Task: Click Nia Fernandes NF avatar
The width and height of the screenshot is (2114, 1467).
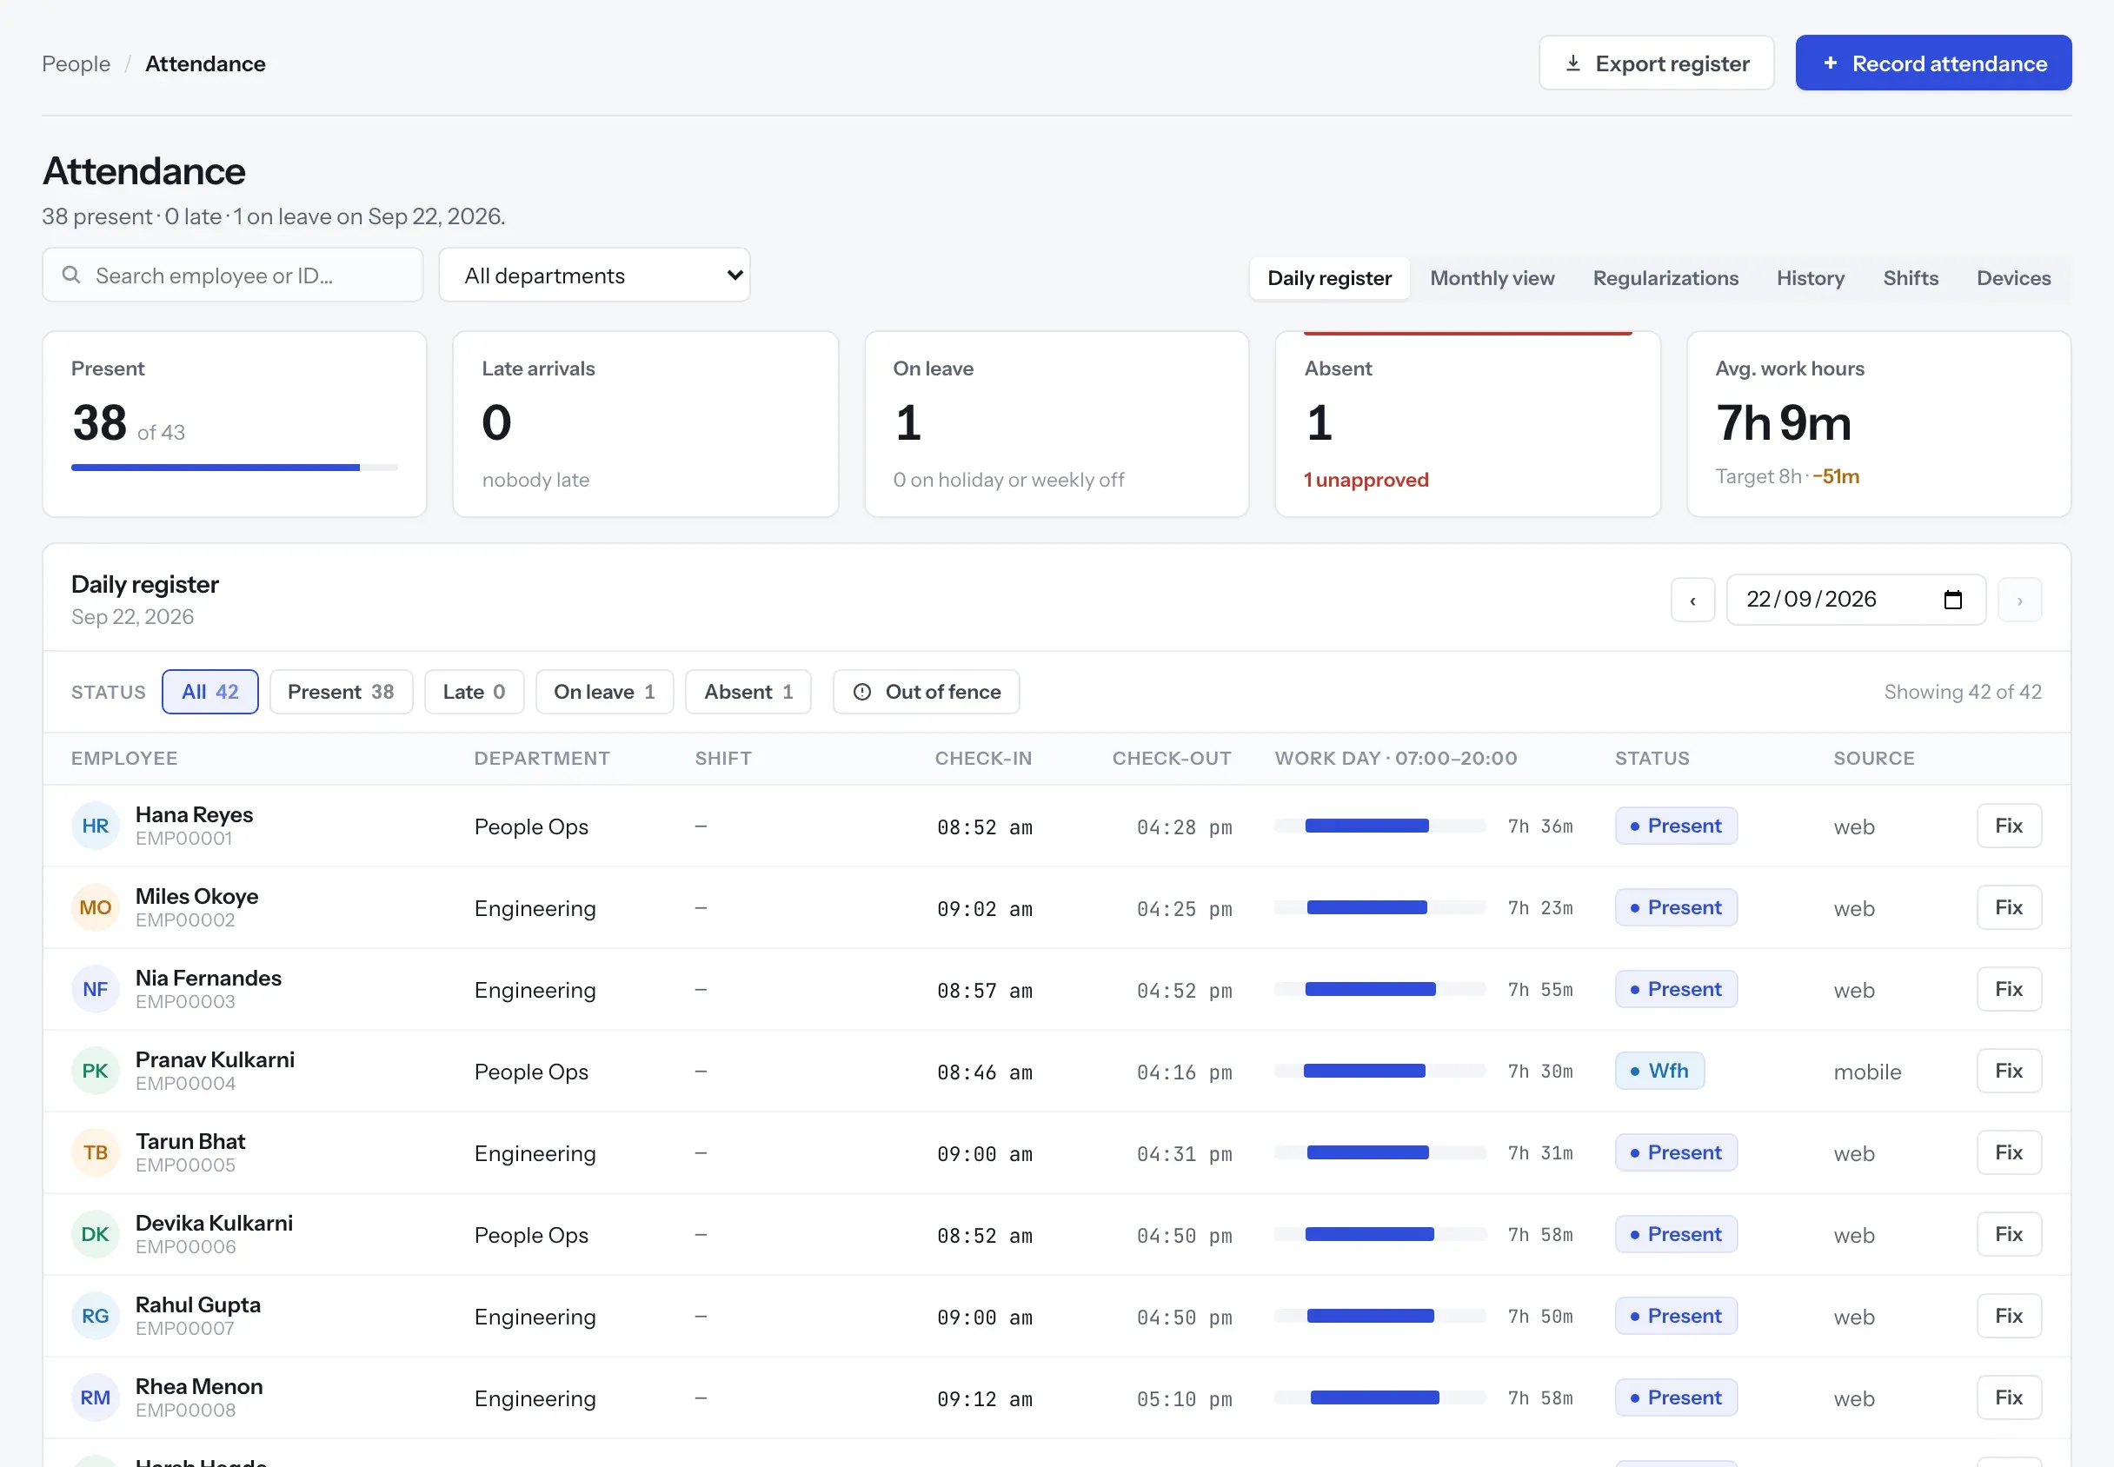Action: pos(96,989)
